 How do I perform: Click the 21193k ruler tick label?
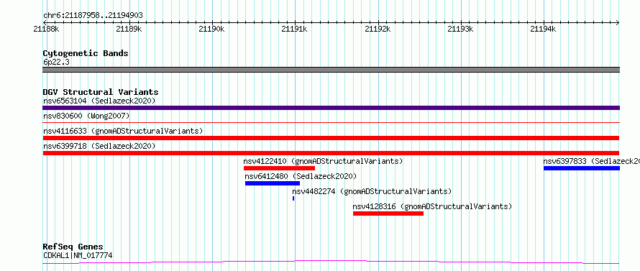[x=460, y=29]
